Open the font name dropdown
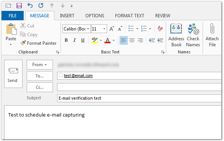The image size is (224, 141). pos(88,29)
